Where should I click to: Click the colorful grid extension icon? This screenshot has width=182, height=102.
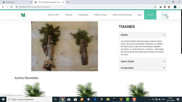169,7
